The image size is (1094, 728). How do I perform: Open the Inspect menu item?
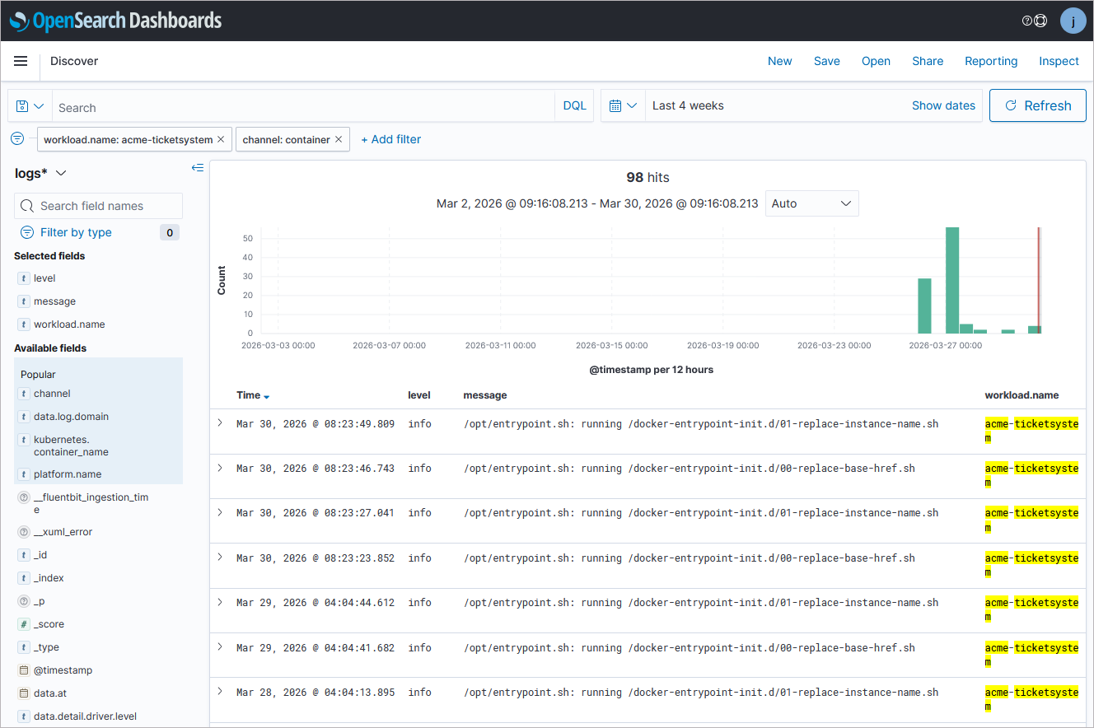pos(1059,61)
